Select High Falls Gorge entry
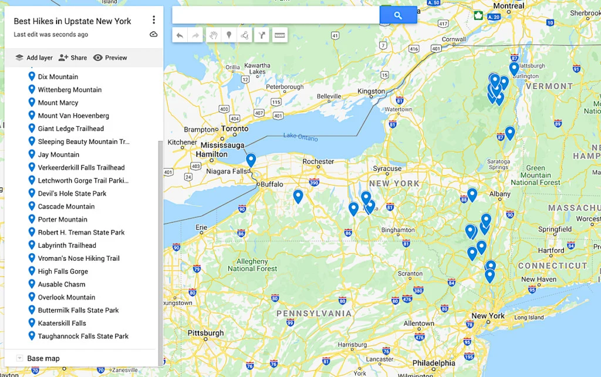 (63, 271)
